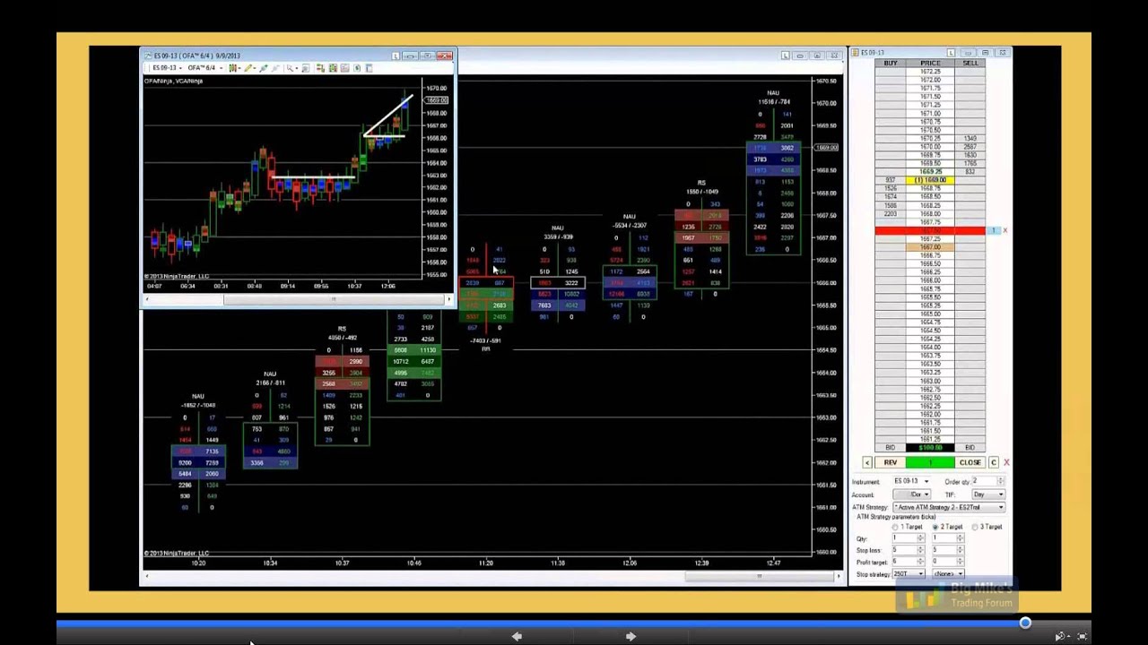The image size is (1148, 645).
Task: Click the full screen icon at bottom right
Action: (x=1083, y=636)
